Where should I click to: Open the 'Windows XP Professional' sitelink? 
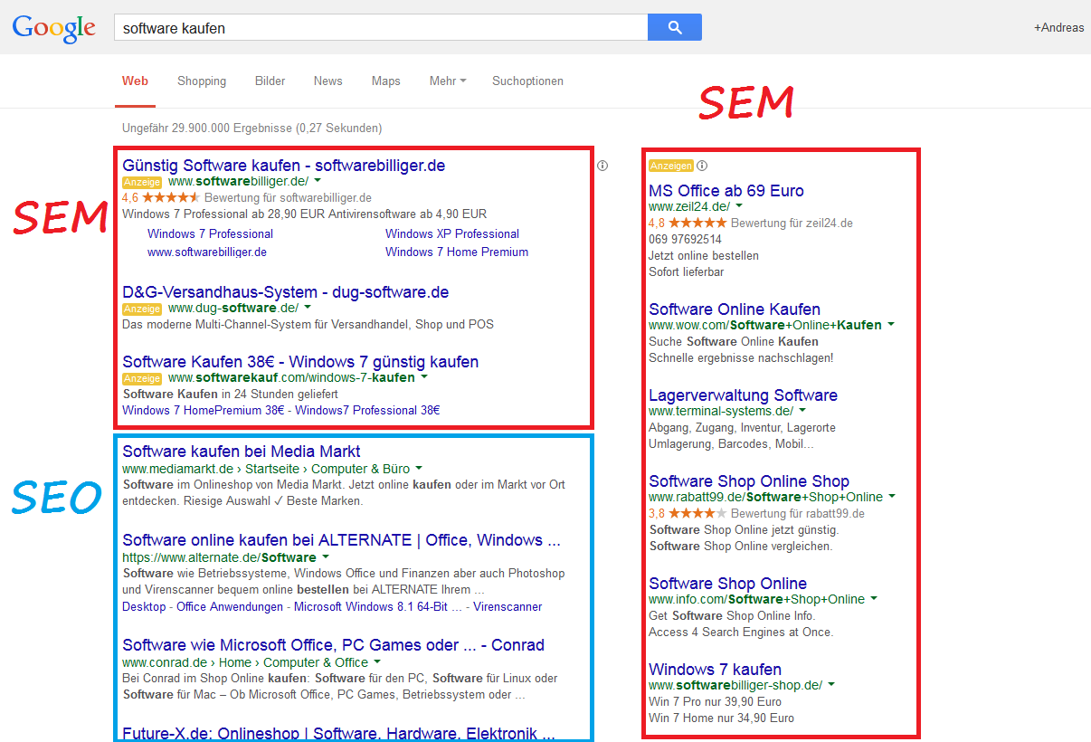point(452,233)
